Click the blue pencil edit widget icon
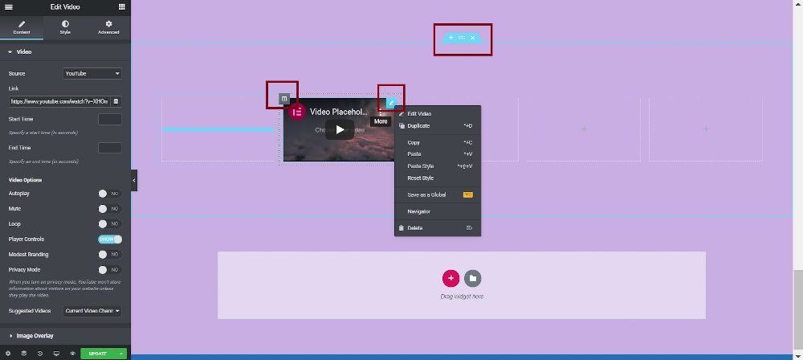 tap(391, 103)
